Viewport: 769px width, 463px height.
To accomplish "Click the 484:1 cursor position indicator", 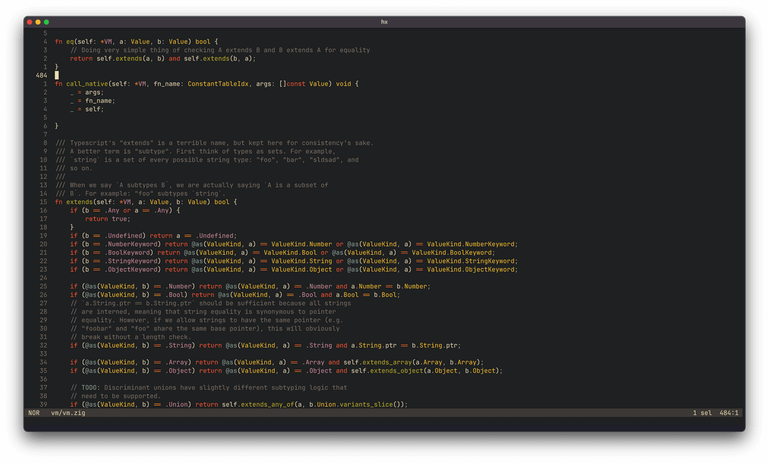I will tap(729, 413).
